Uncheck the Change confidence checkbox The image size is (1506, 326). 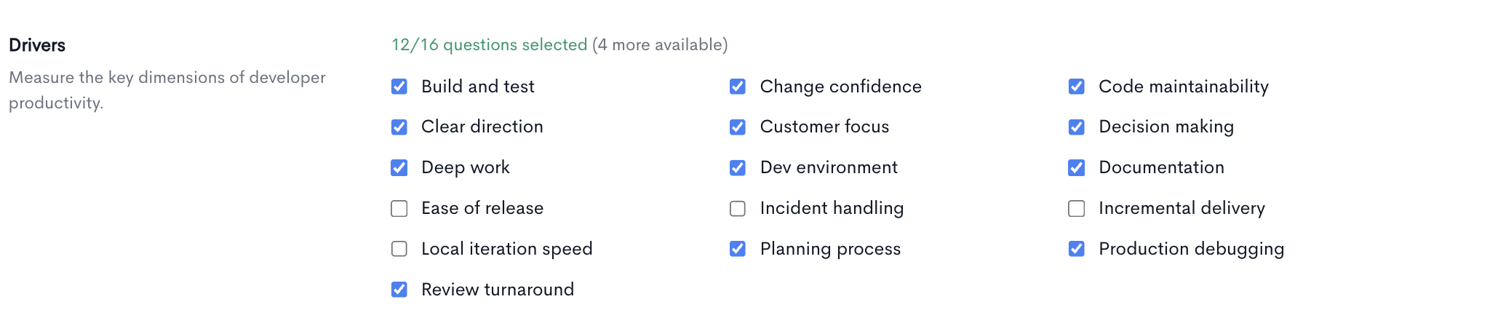(738, 87)
